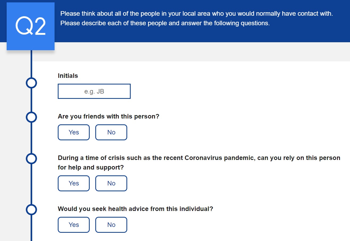Screen dimensions: 350x241
Task: Select Yes for being friends with this person
Action: [x=74, y=132]
